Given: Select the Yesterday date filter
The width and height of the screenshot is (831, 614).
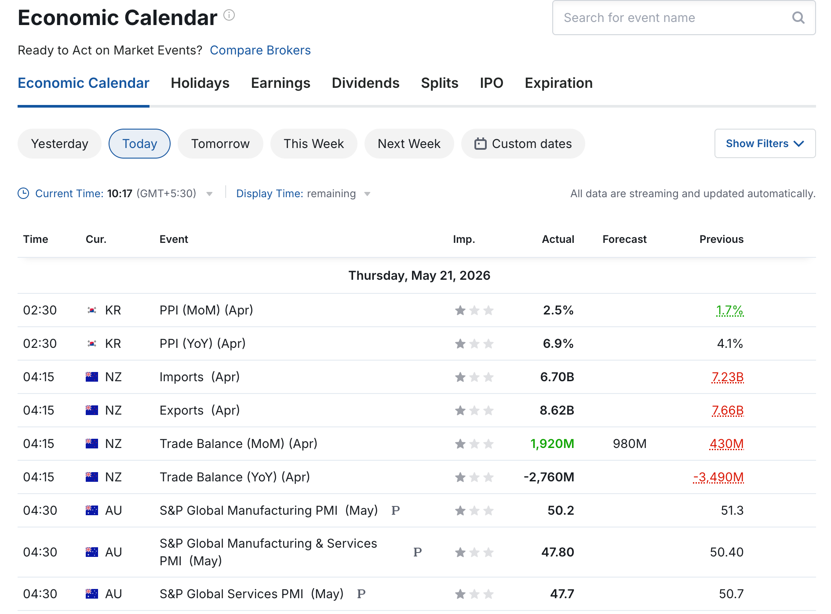Looking at the screenshot, I should point(59,144).
